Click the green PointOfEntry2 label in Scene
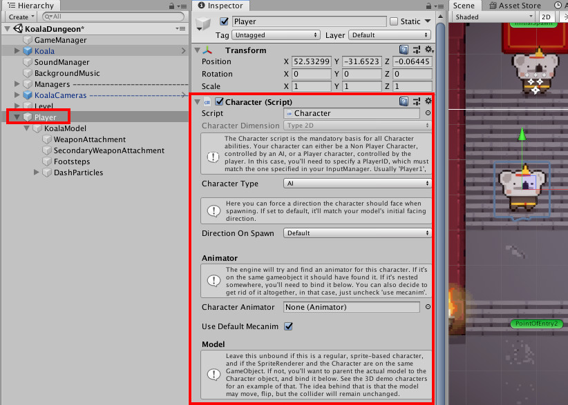 pyautogui.click(x=536, y=324)
